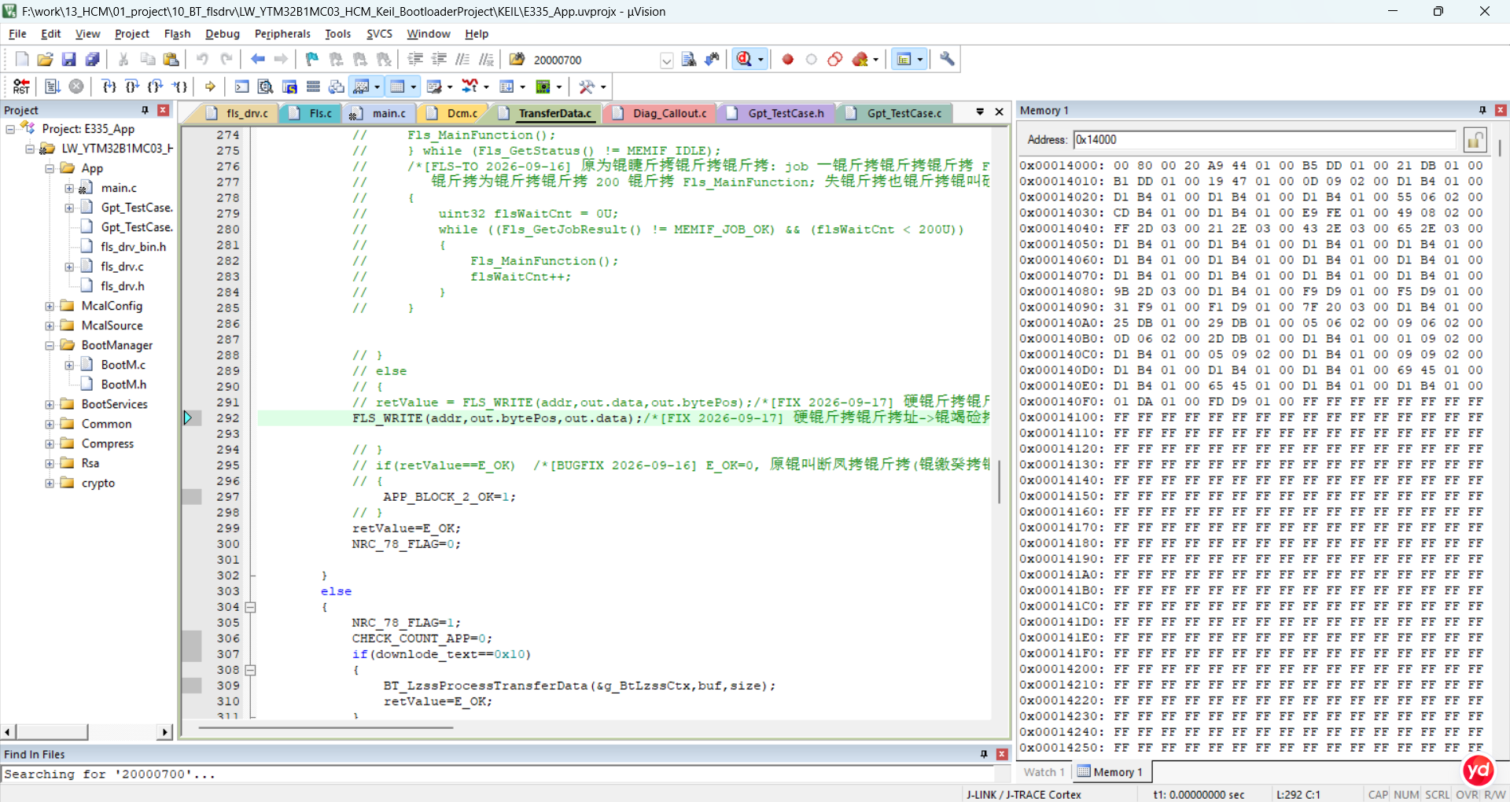This screenshot has width=1510, height=802.
Task: Open the Disassembly Window icon
Action: (266, 86)
